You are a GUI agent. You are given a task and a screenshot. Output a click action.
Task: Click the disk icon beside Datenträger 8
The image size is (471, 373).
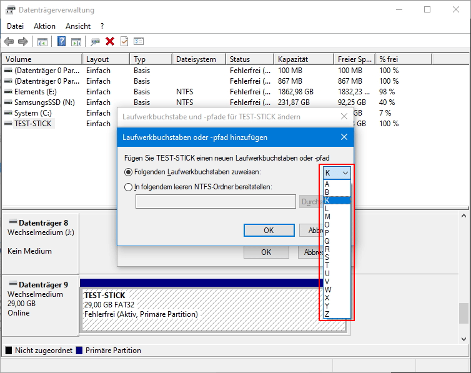click(x=13, y=222)
